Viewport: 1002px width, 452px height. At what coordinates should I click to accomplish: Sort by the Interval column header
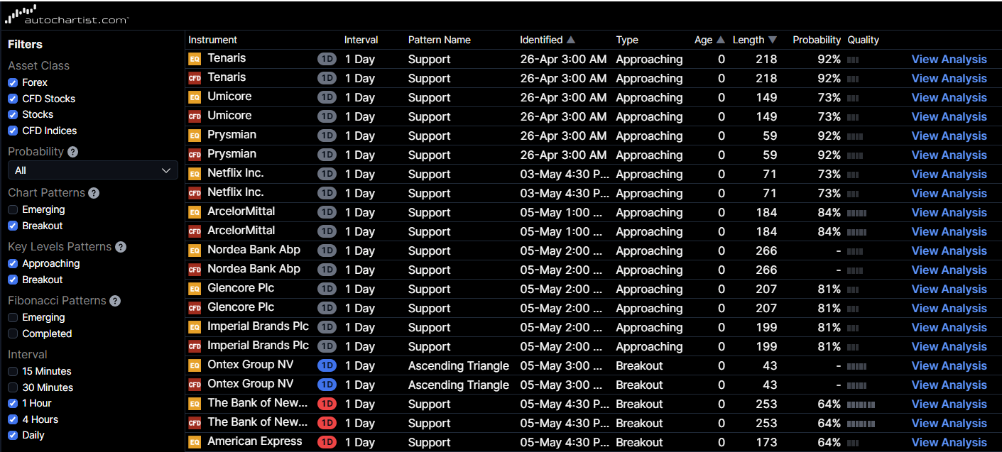[361, 40]
